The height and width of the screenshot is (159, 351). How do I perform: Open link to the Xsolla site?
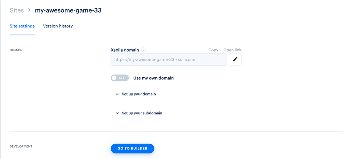(x=232, y=50)
